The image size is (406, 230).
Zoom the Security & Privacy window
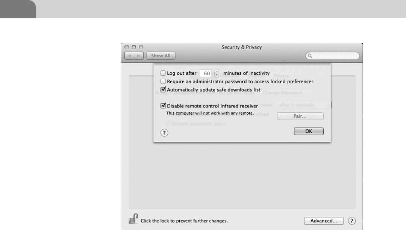tap(141, 47)
